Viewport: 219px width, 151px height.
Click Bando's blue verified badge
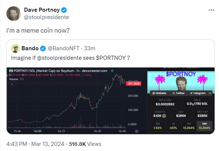coord(43,48)
